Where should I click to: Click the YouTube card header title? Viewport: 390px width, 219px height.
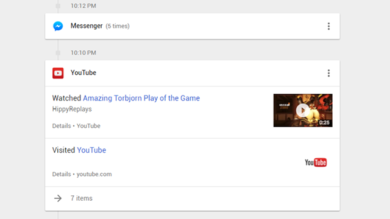coord(83,73)
